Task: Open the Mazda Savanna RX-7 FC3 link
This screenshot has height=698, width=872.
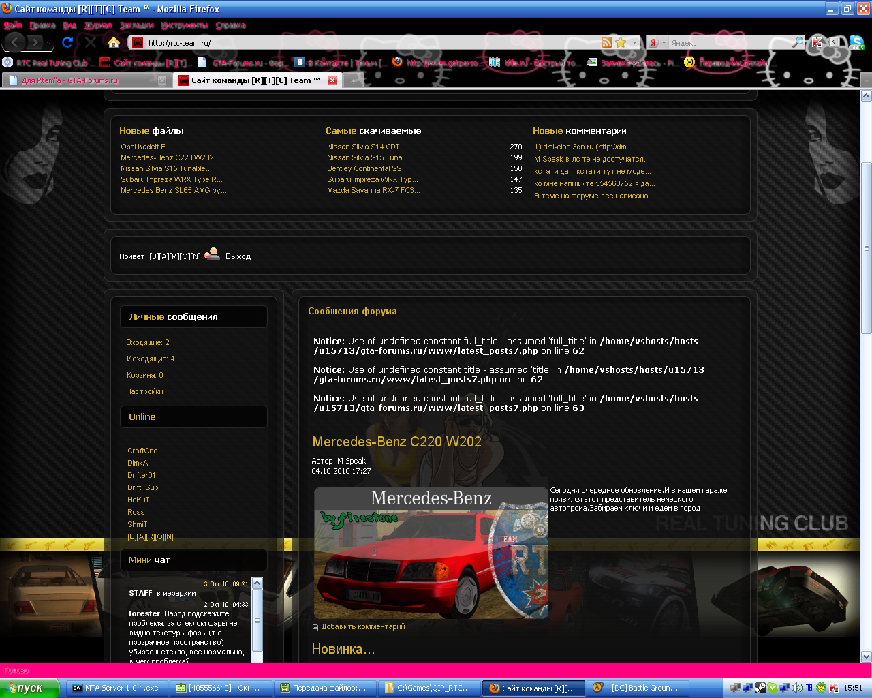Action: (x=373, y=190)
